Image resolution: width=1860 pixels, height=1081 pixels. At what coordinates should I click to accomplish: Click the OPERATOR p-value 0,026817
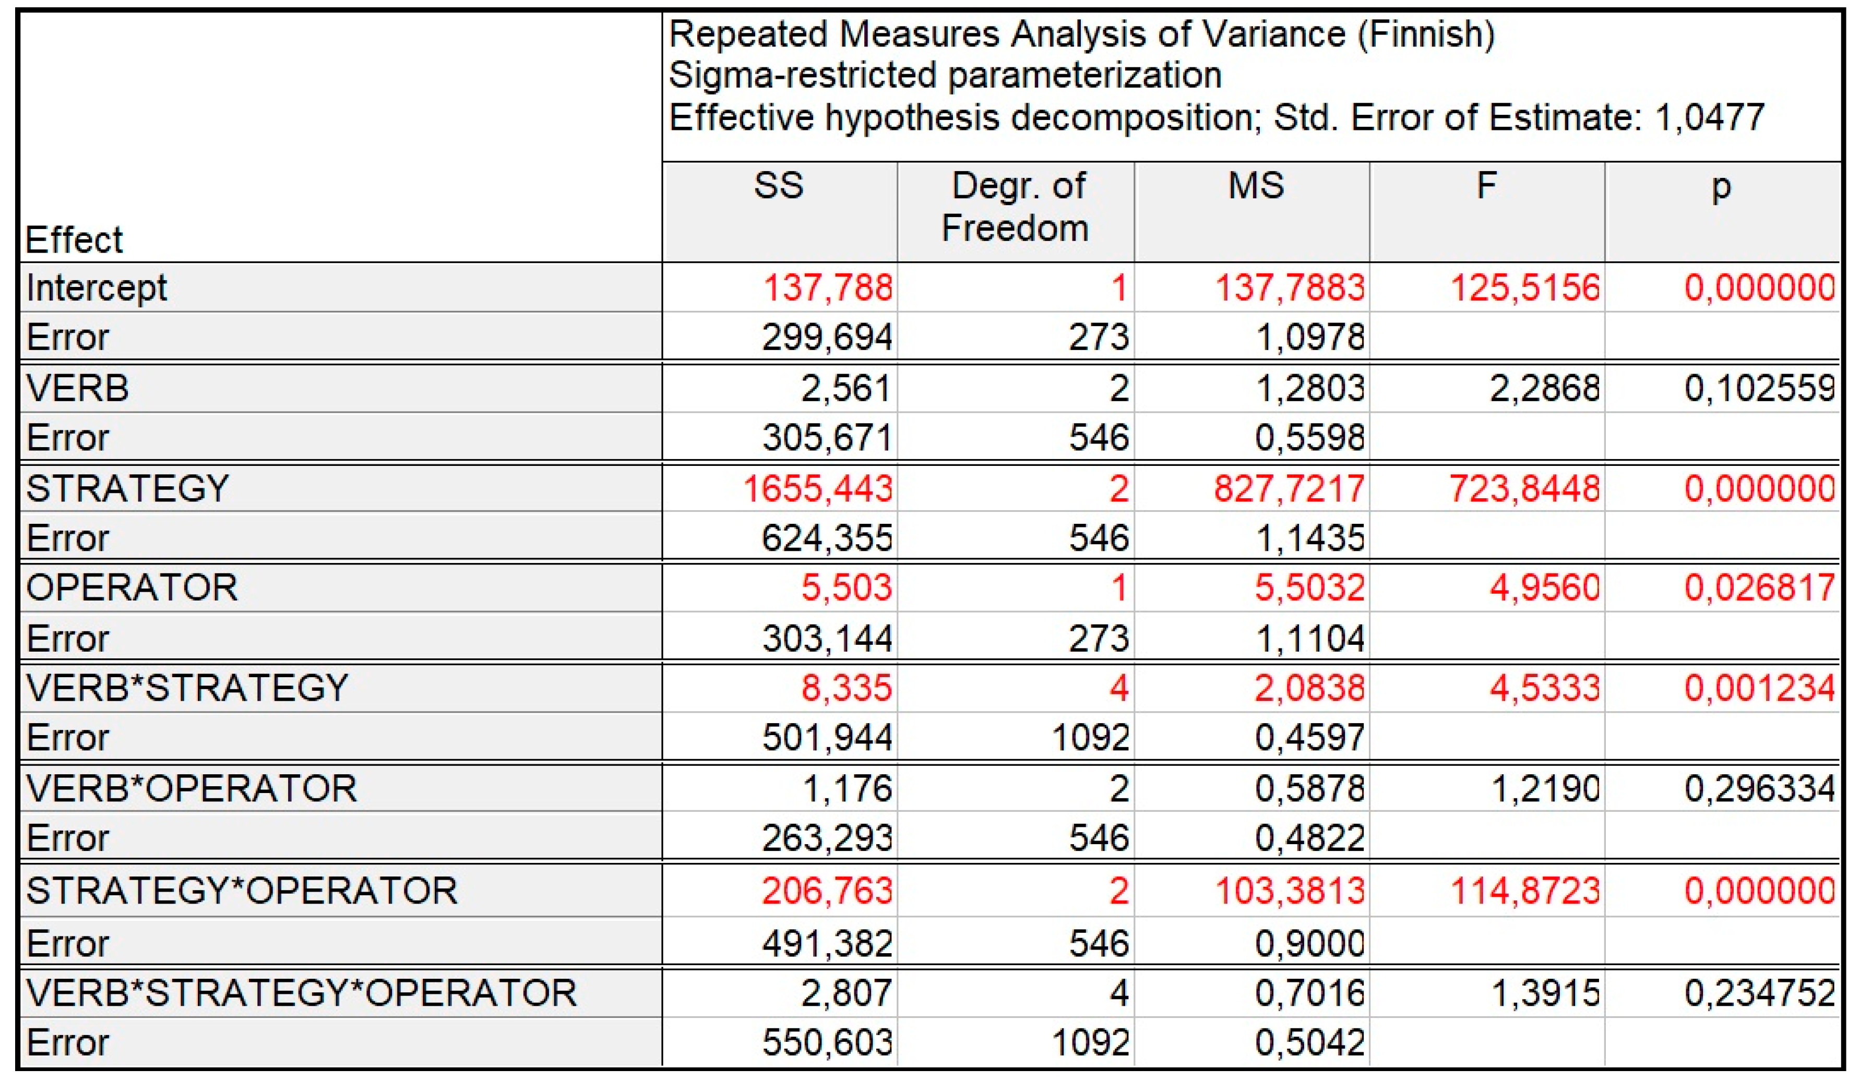[x=1759, y=588]
